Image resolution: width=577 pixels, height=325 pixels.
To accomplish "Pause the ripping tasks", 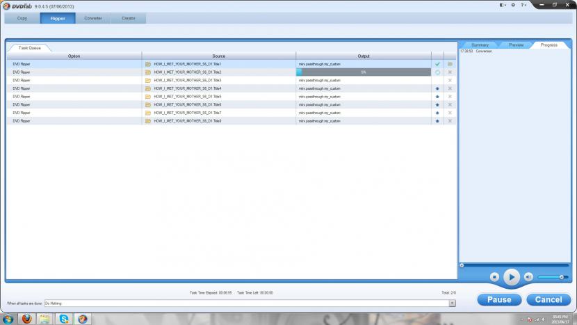I will (x=499, y=299).
